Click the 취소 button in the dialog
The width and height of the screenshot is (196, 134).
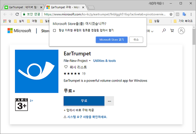point(136,40)
